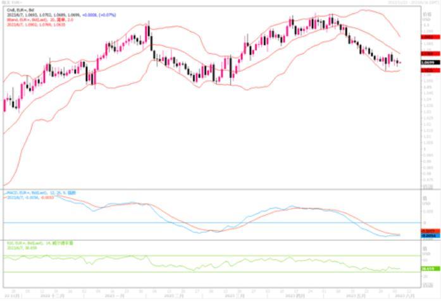Click the chart title in top-left corner
This screenshot has width=441, height=301.
[x=11, y=3]
